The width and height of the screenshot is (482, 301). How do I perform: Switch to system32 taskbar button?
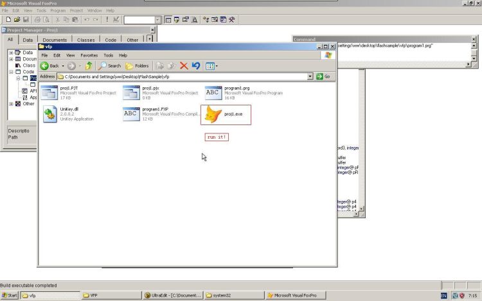(234, 295)
